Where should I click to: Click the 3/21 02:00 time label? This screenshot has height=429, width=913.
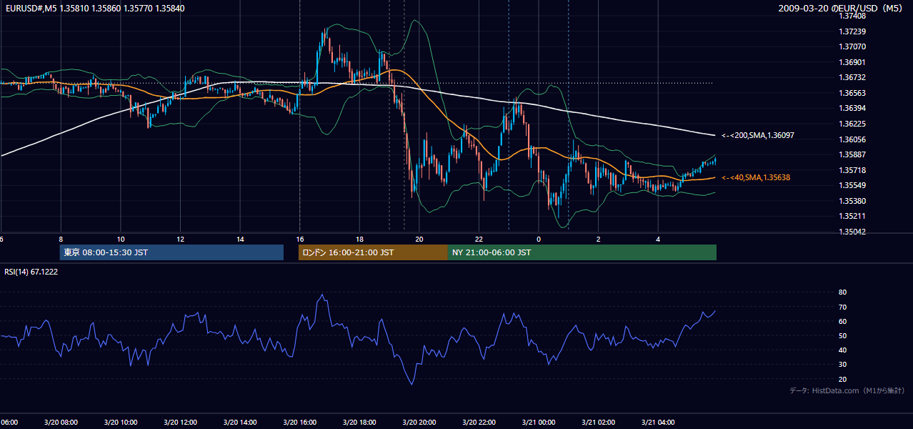click(599, 423)
